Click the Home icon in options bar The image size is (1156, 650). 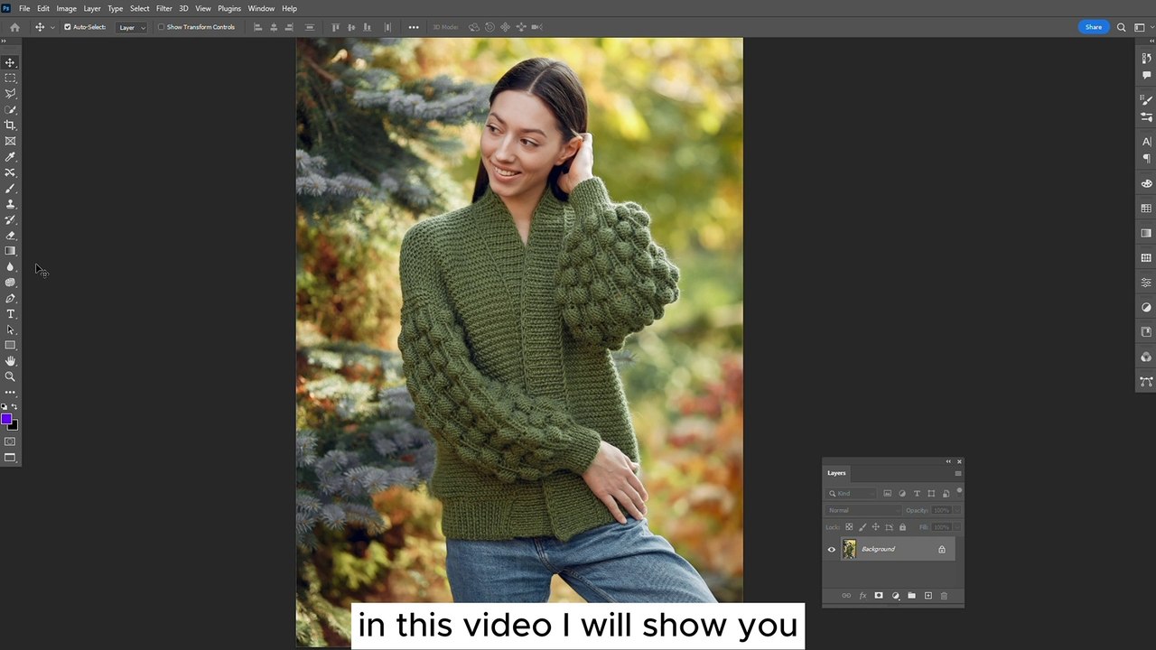point(14,27)
